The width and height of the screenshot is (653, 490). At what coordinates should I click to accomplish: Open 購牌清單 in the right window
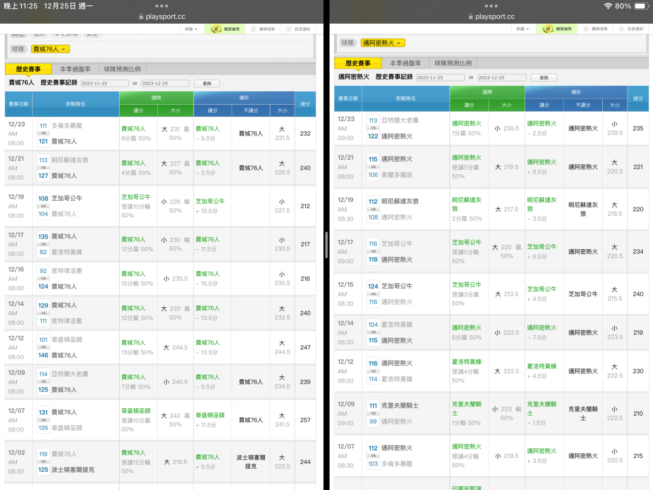599,29
